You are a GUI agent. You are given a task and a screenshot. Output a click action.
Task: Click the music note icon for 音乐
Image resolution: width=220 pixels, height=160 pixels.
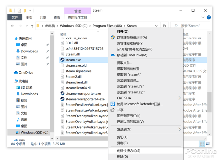coord(18,119)
